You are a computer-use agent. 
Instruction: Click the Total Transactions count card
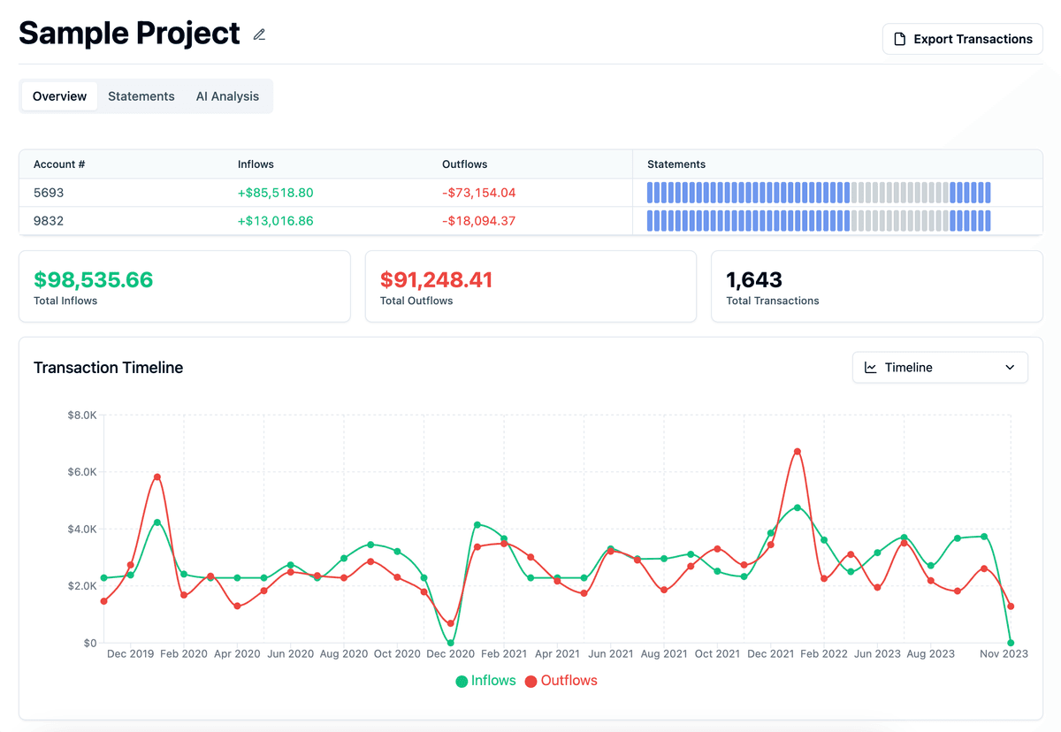click(876, 286)
